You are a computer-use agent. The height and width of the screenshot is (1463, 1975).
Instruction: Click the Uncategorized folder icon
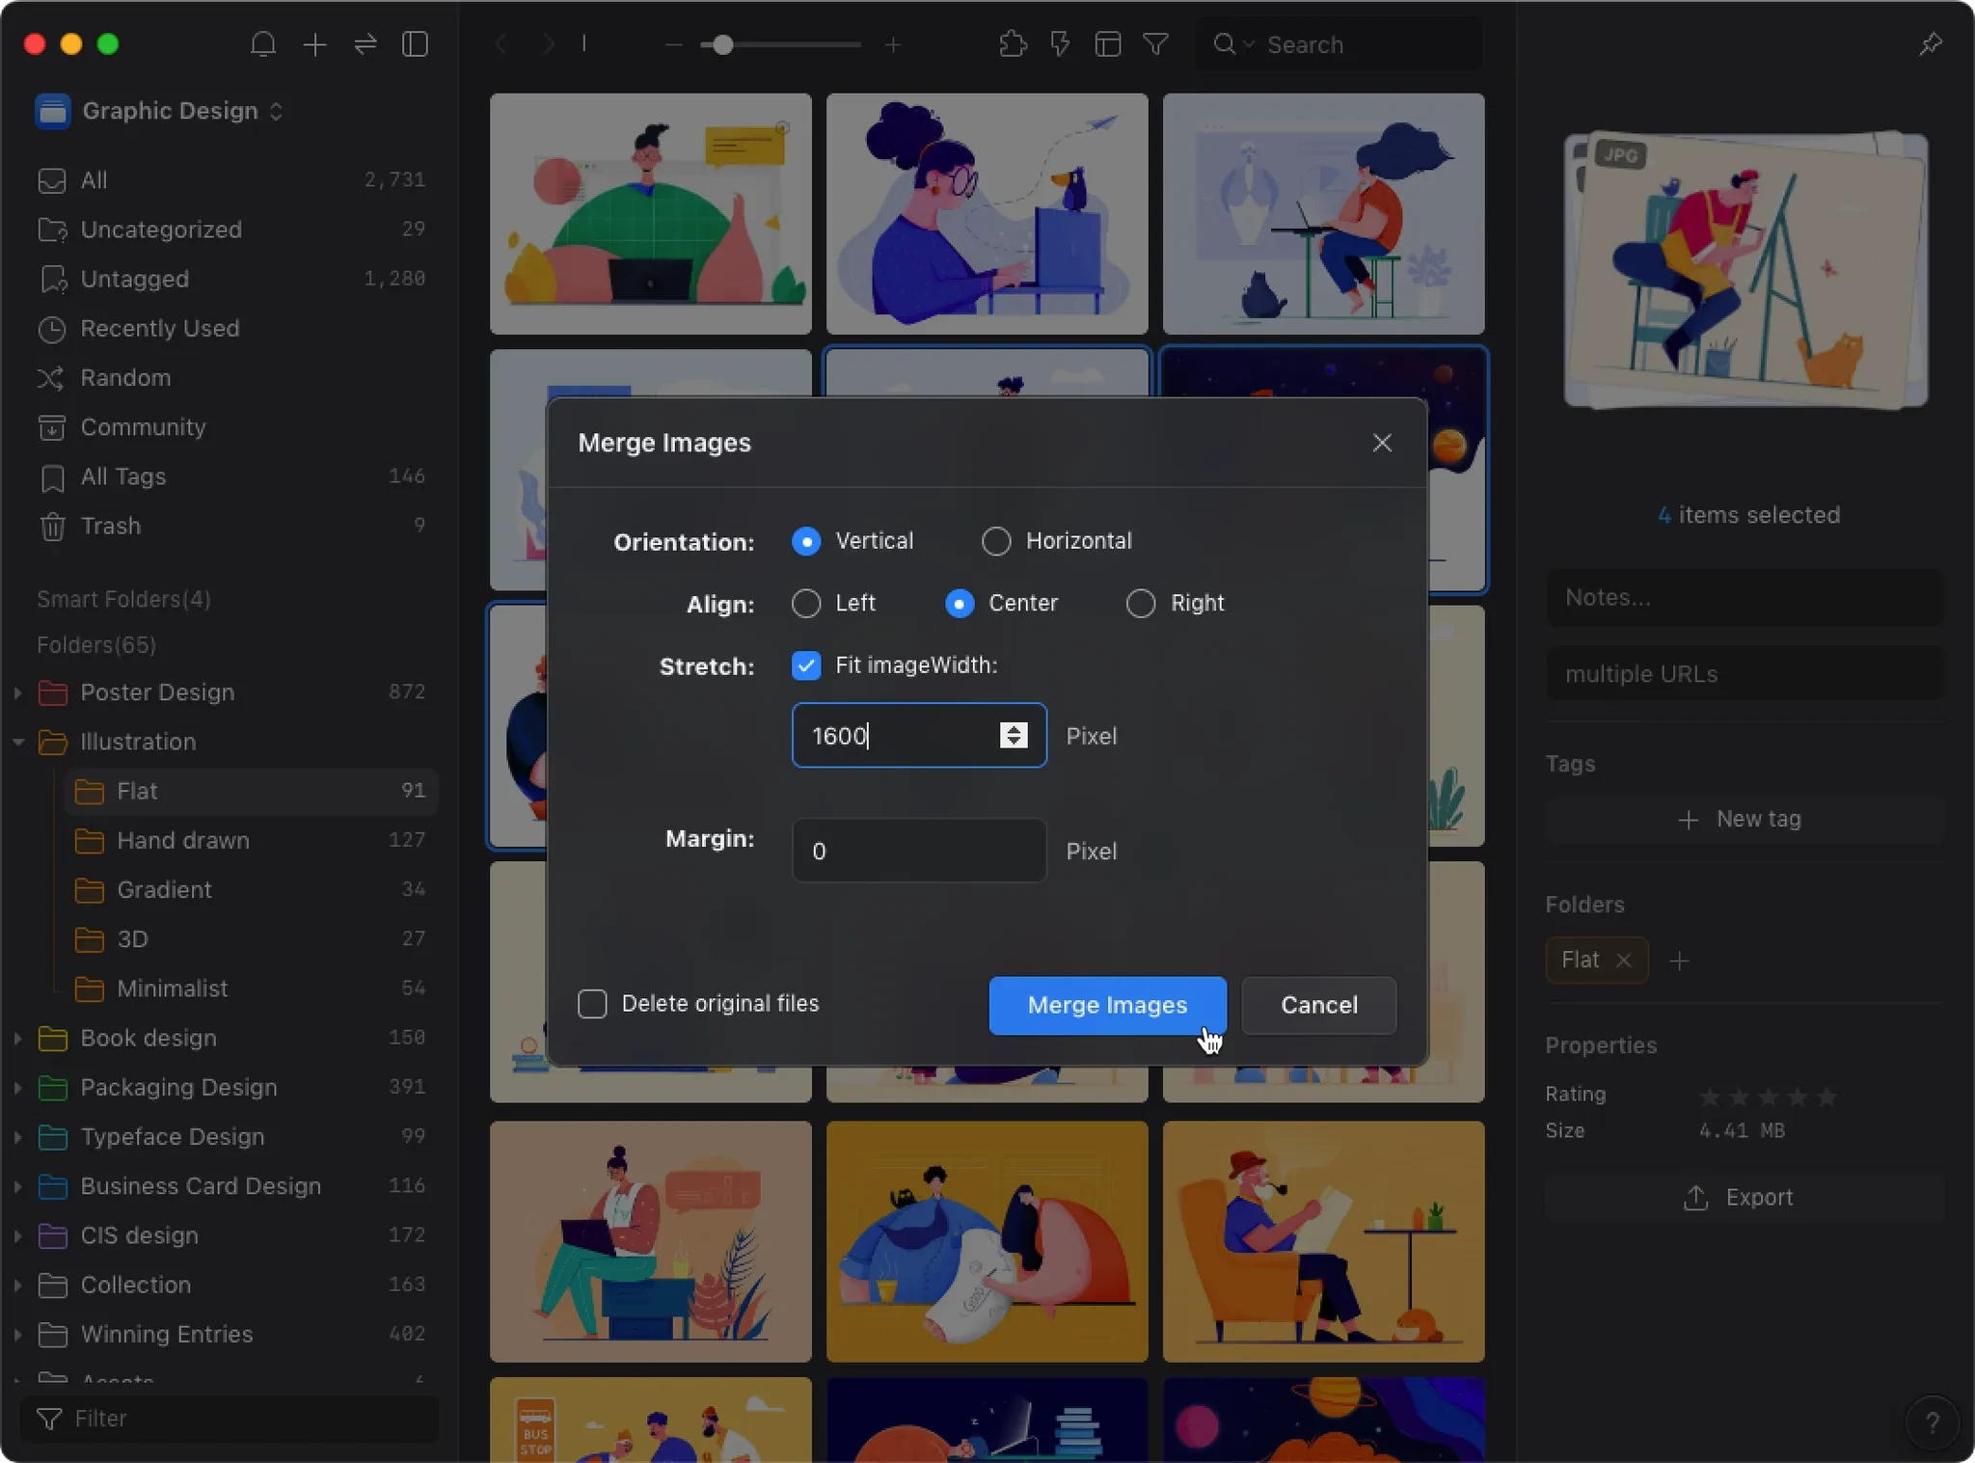pyautogui.click(x=53, y=230)
